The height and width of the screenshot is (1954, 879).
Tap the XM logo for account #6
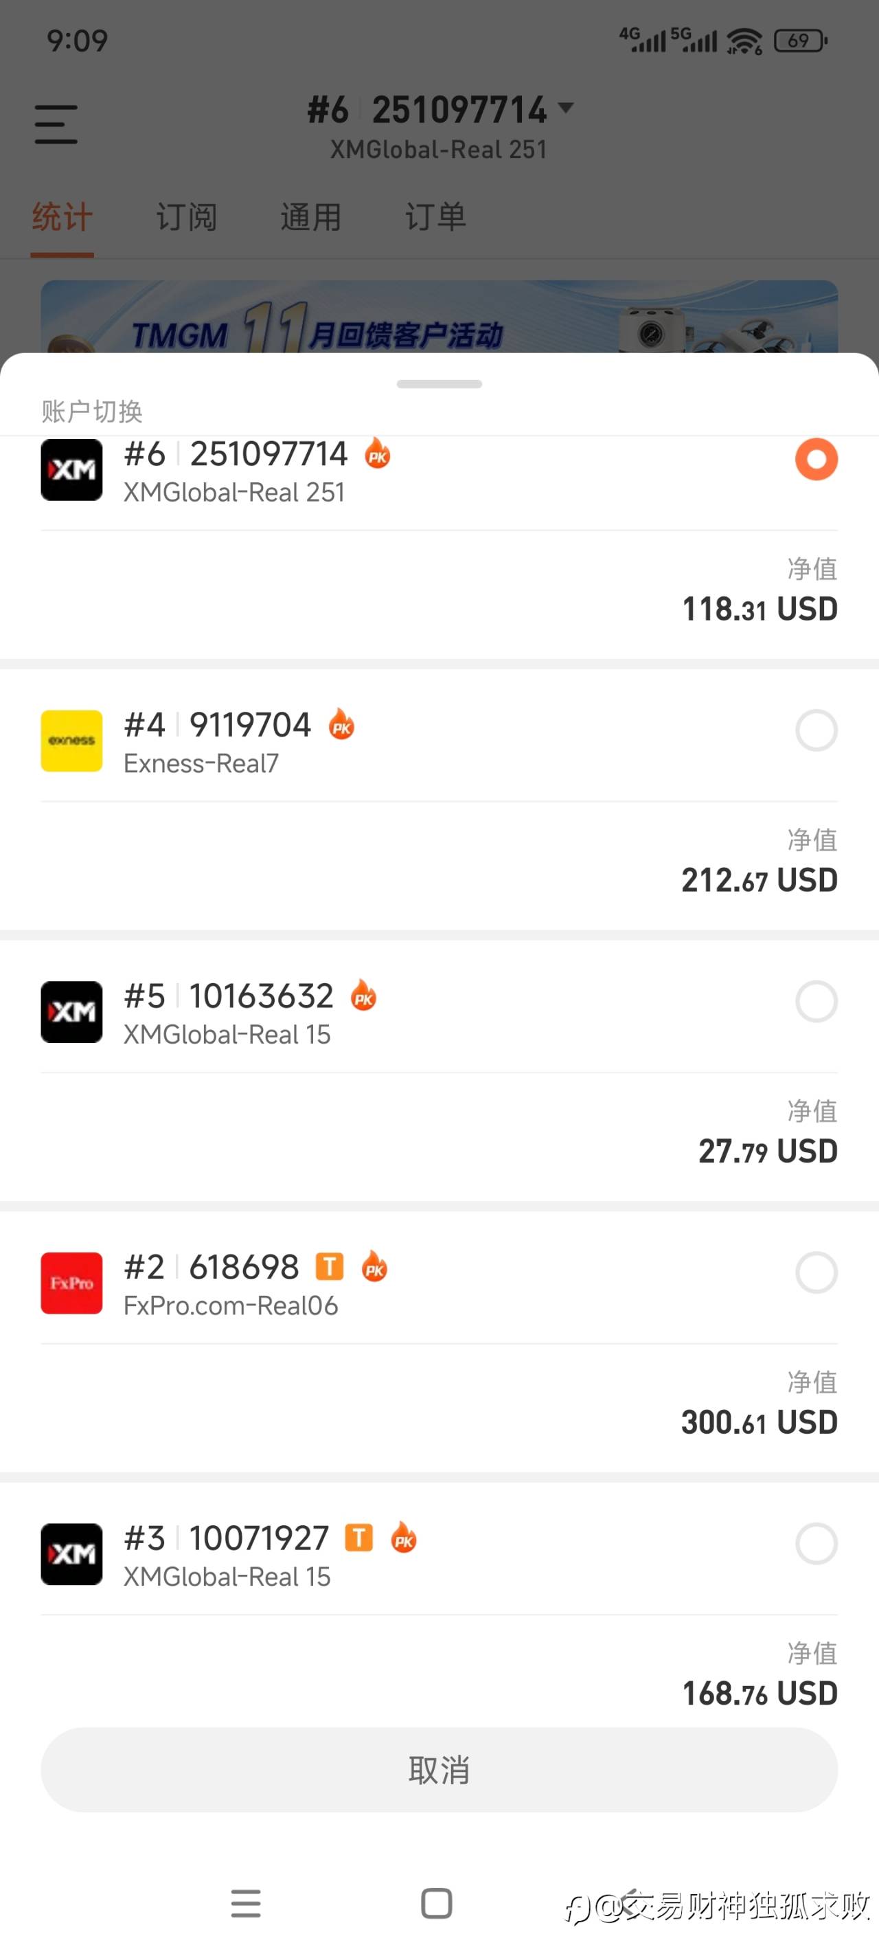click(x=71, y=469)
